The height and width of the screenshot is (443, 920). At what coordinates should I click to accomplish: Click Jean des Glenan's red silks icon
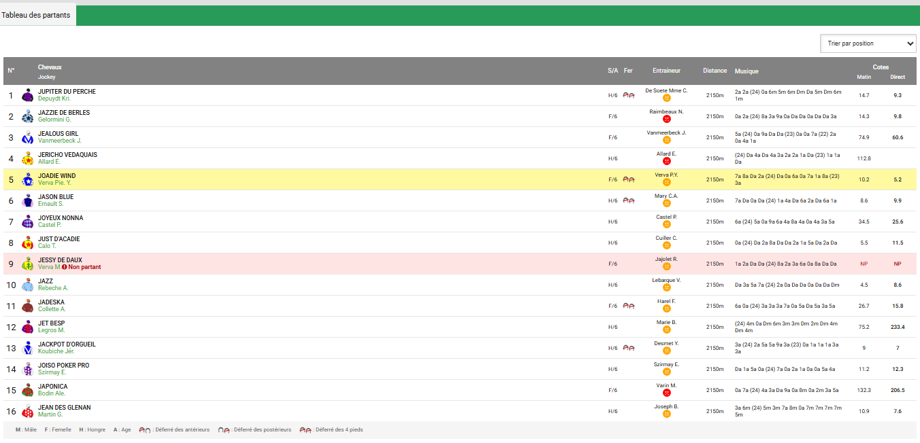27,411
